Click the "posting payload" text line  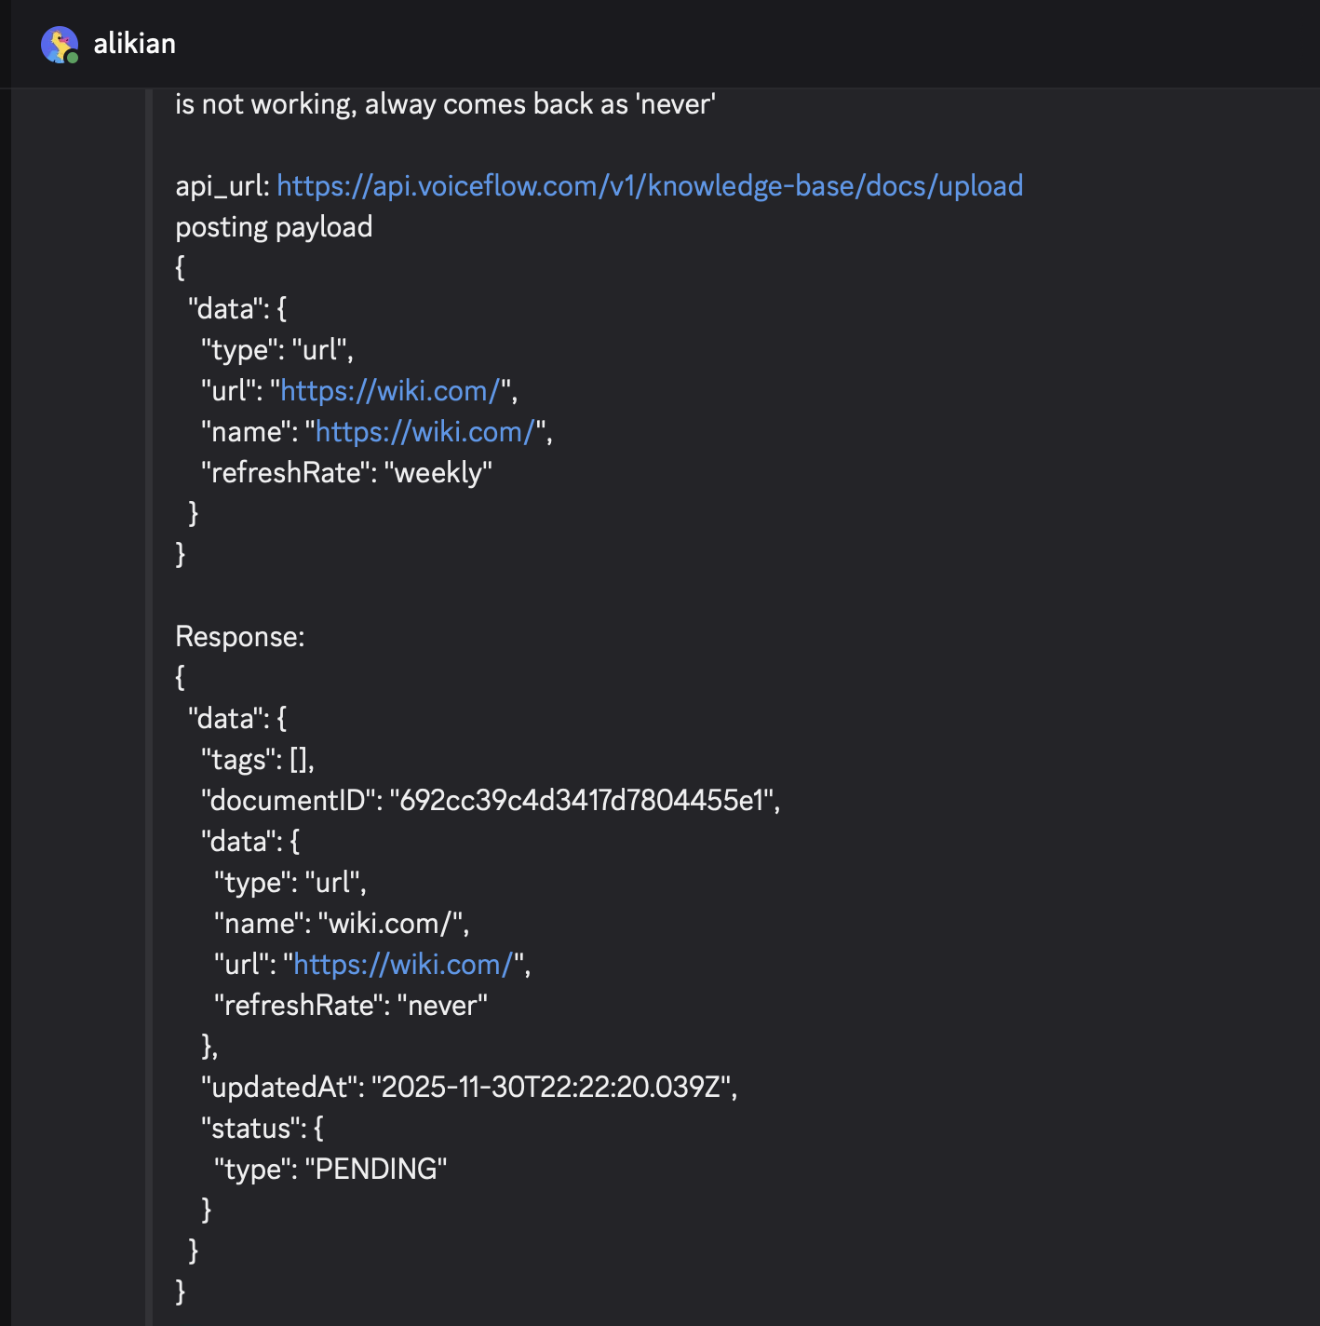274,227
